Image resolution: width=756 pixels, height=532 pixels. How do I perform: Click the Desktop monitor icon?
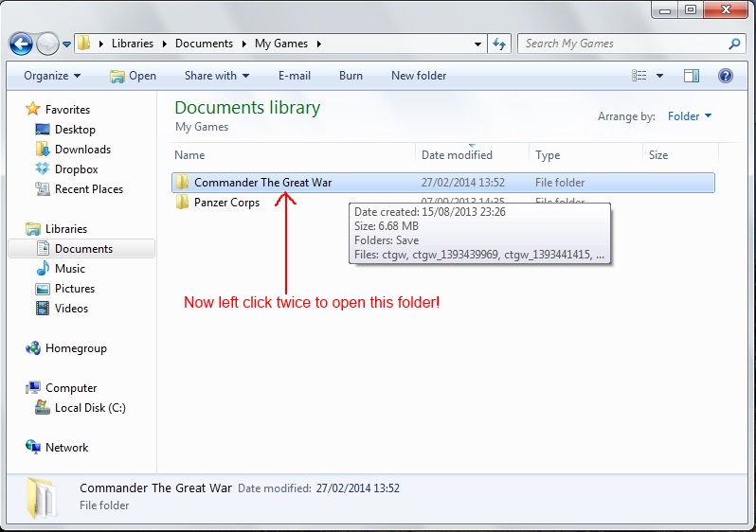[x=43, y=129]
